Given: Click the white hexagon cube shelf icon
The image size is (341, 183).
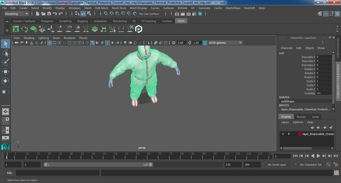Looking at the screenshot, I should [139, 29].
